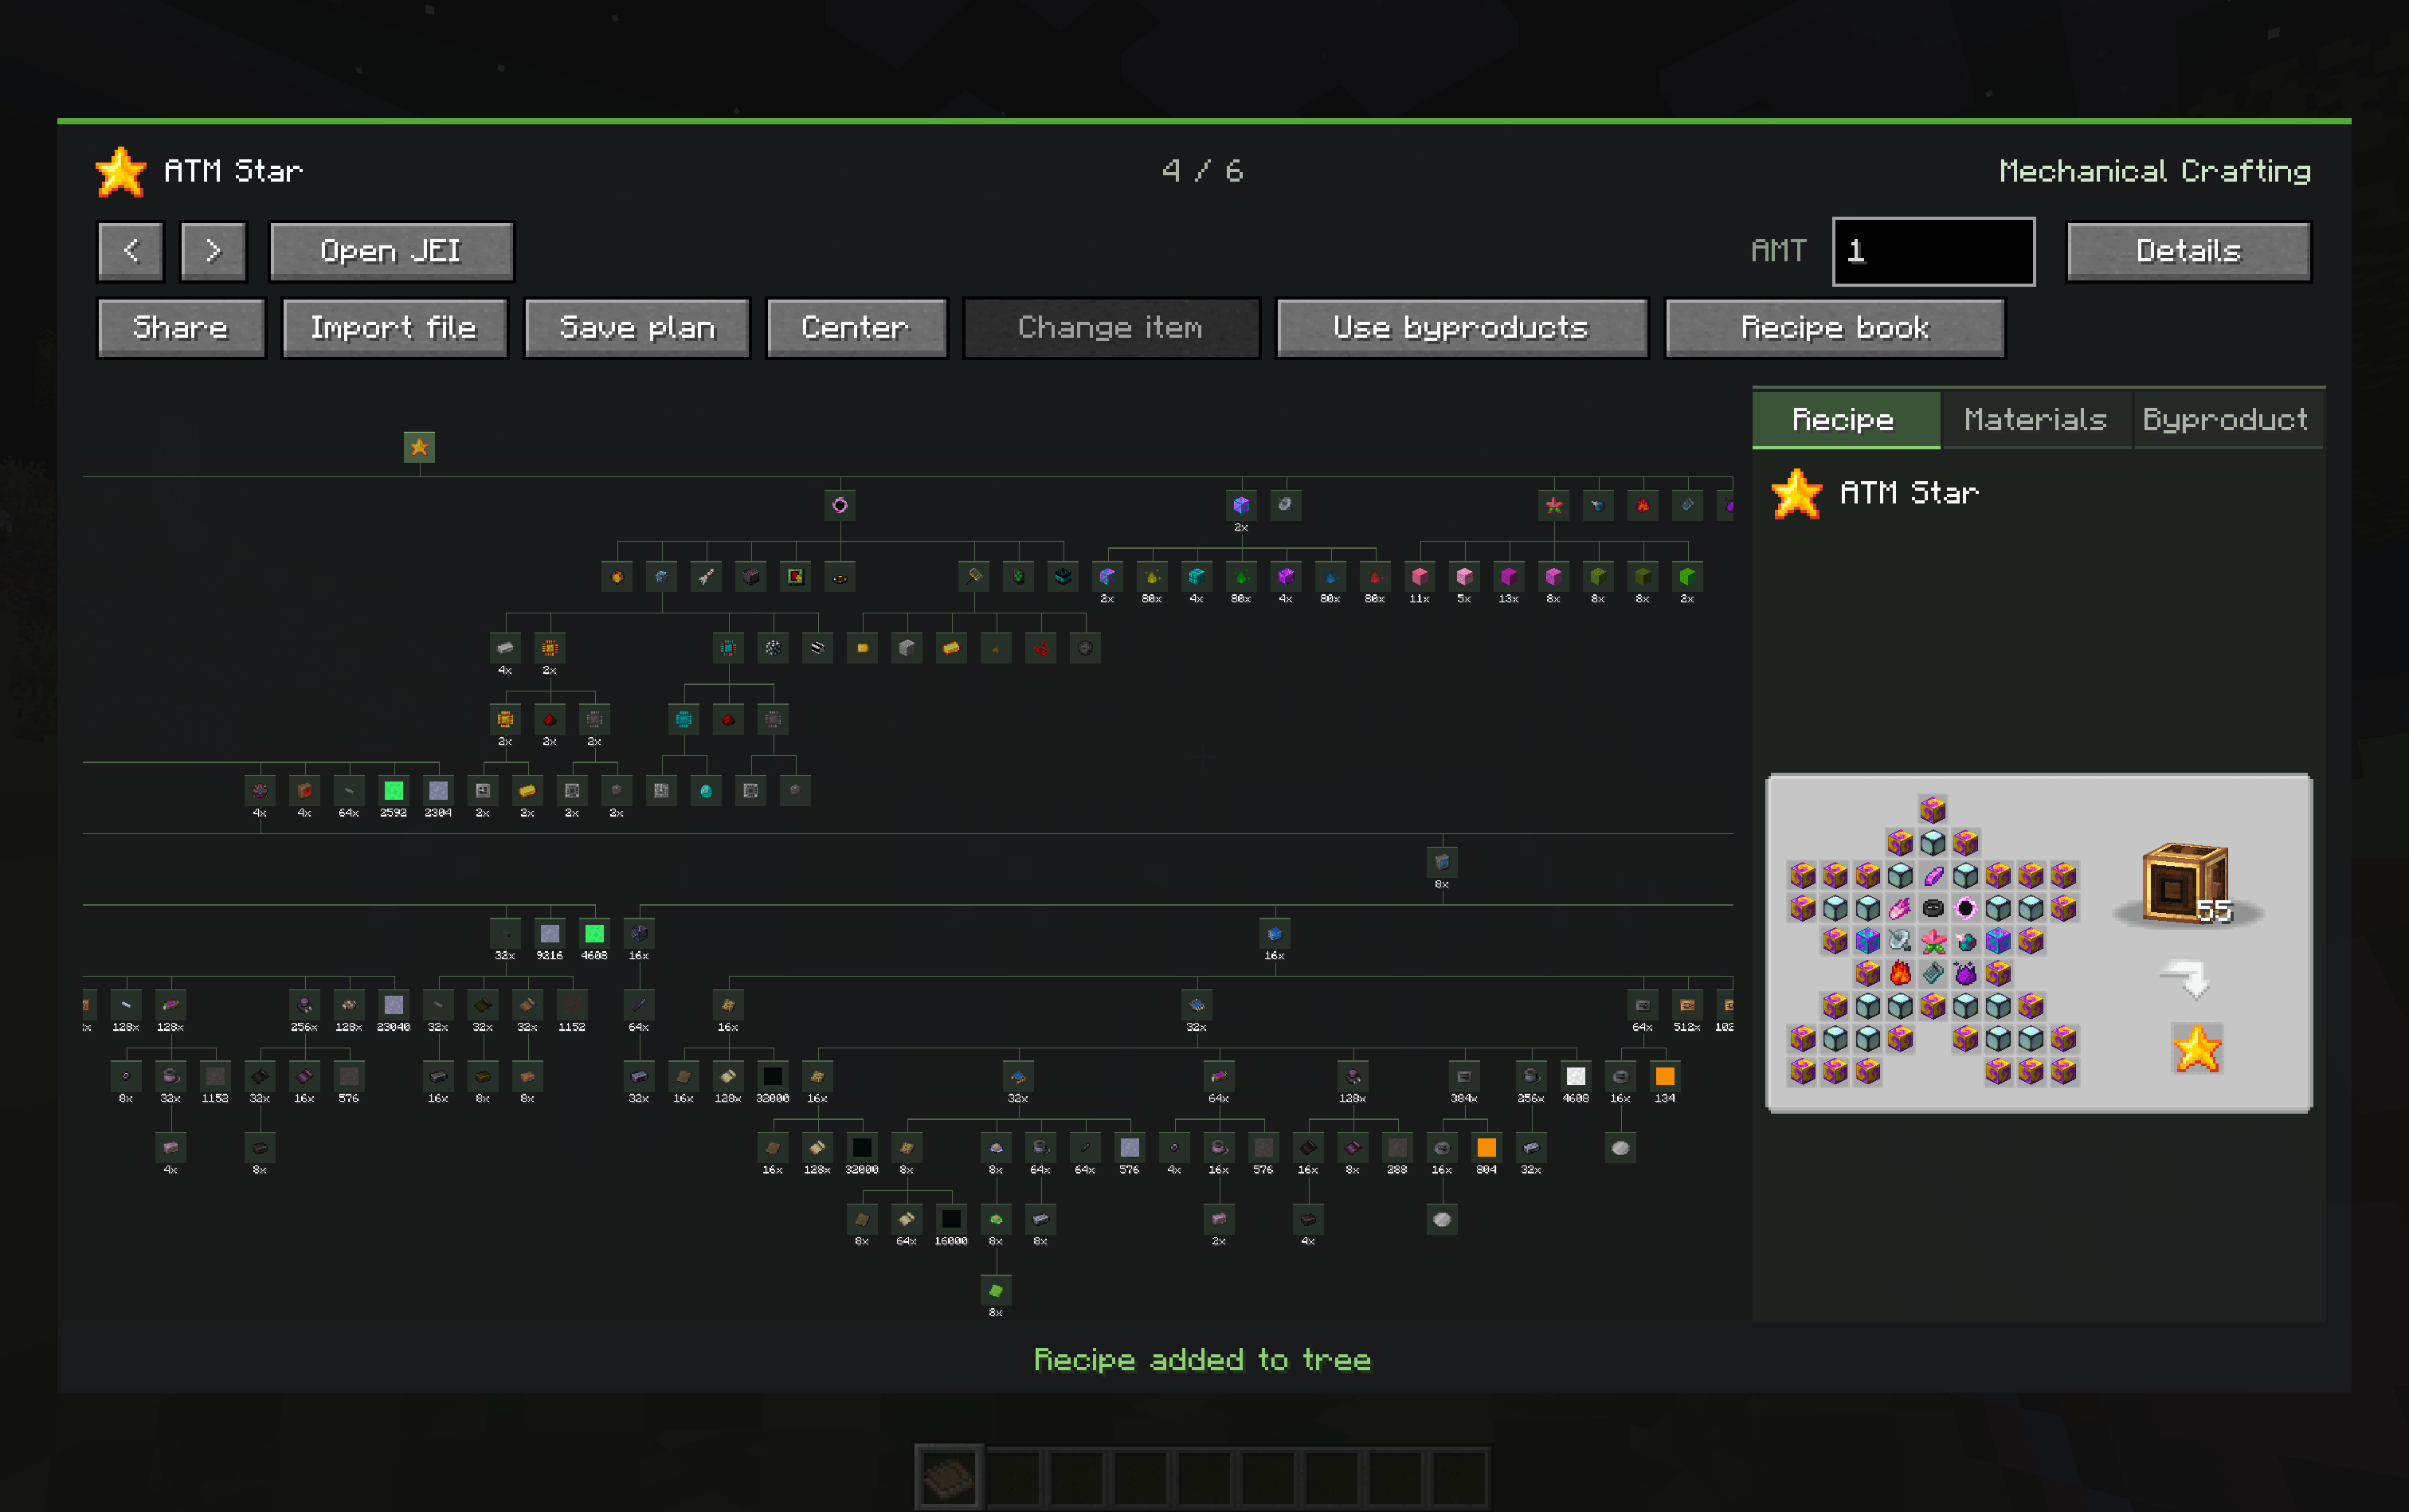The image size is (2409, 1512).
Task: Open the Recipe book
Action: [x=1835, y=328]
